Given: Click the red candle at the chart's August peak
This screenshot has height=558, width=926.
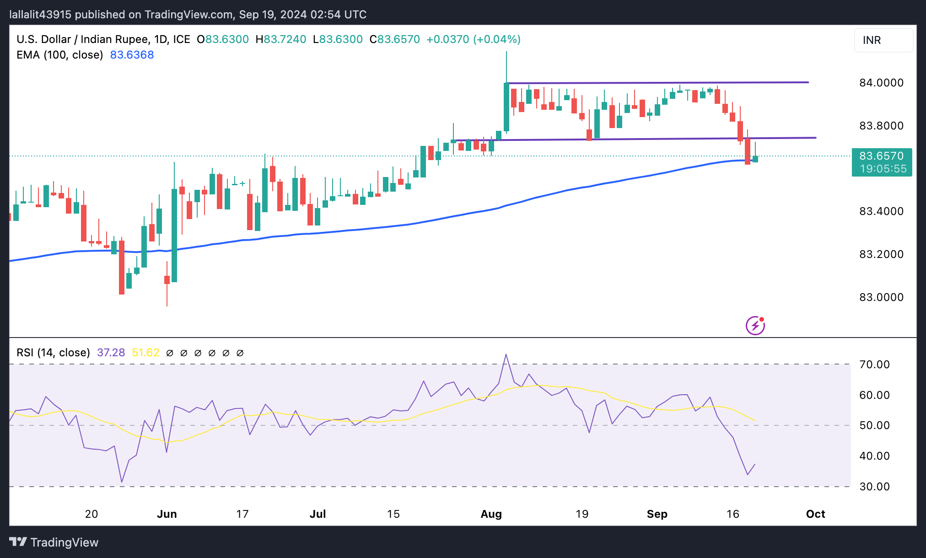Looking at the screenshot, I should tap(514, 98).
